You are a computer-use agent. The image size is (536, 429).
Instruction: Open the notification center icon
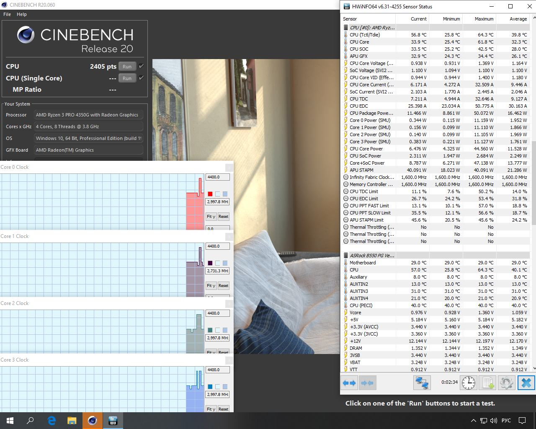click(x=522, y=421)
